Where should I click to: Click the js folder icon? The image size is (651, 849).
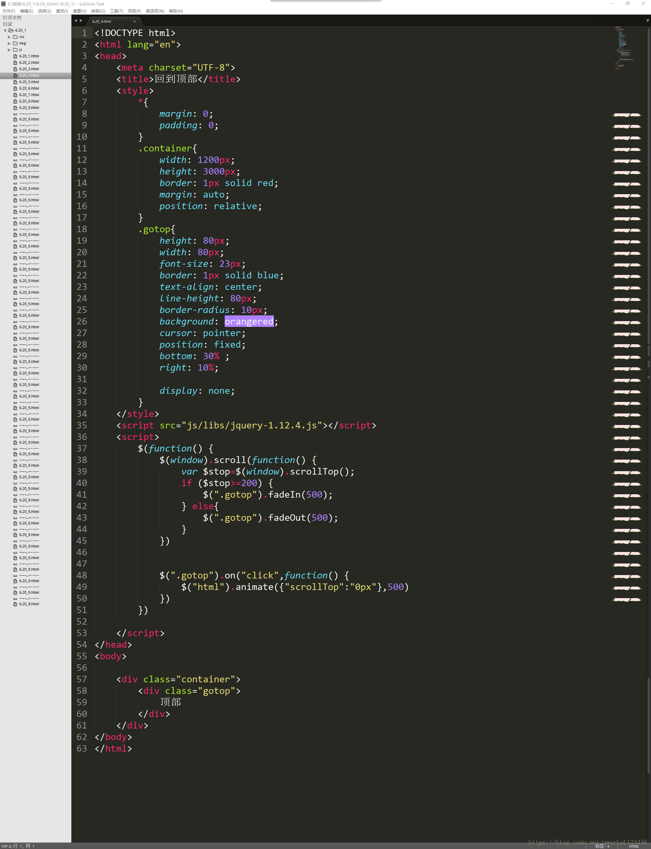[16, 50]
